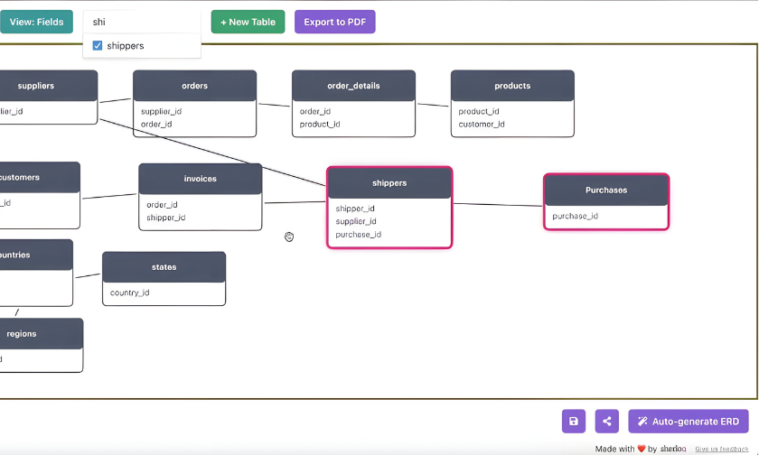Select the invoices table header
Viewport: 759px width, 455px height.
[x=200, y=179]
